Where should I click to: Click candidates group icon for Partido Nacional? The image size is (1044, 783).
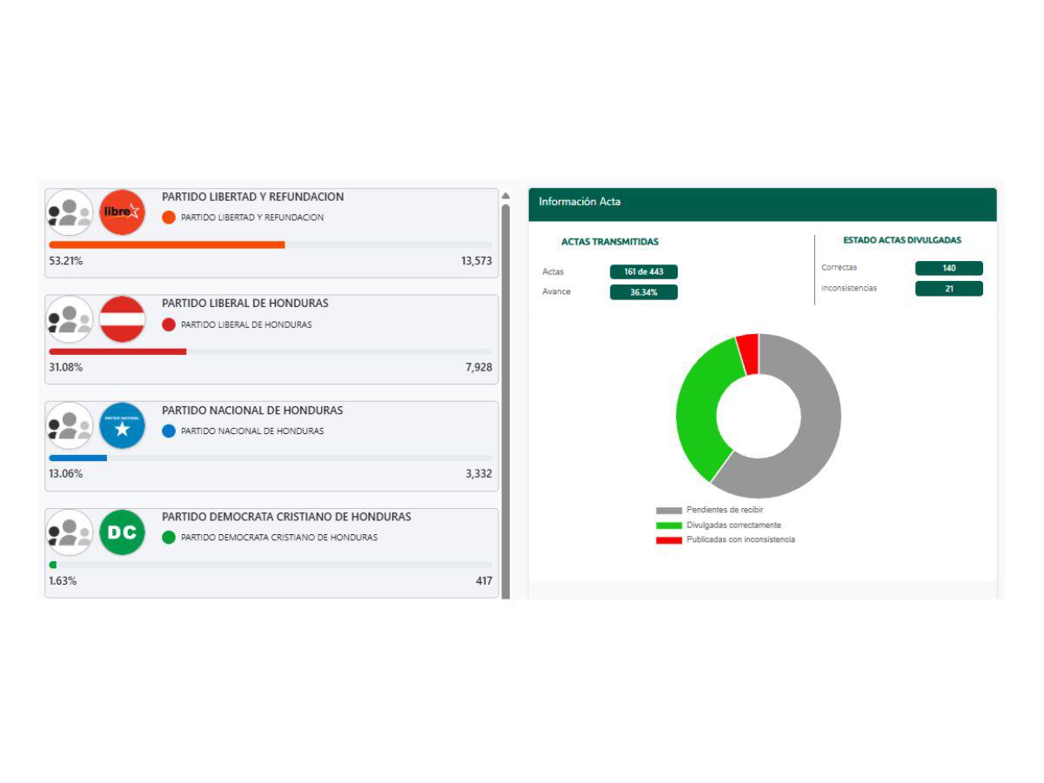pyautogui.click(x=70, y=426)
